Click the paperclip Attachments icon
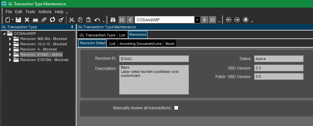Image resolution: width=313 pixels, height=126 pixels. tap(44, 20)
